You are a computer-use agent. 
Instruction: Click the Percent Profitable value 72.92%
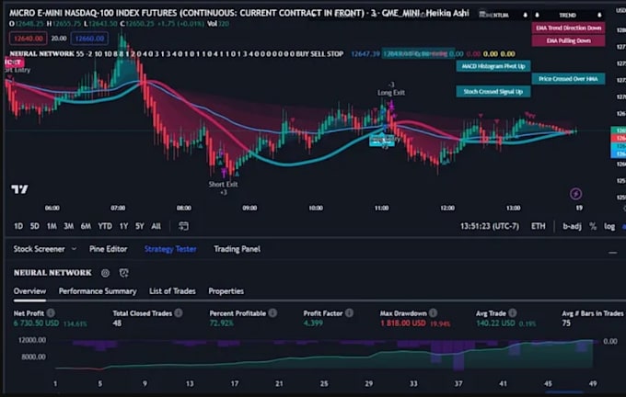click(222, 323)
